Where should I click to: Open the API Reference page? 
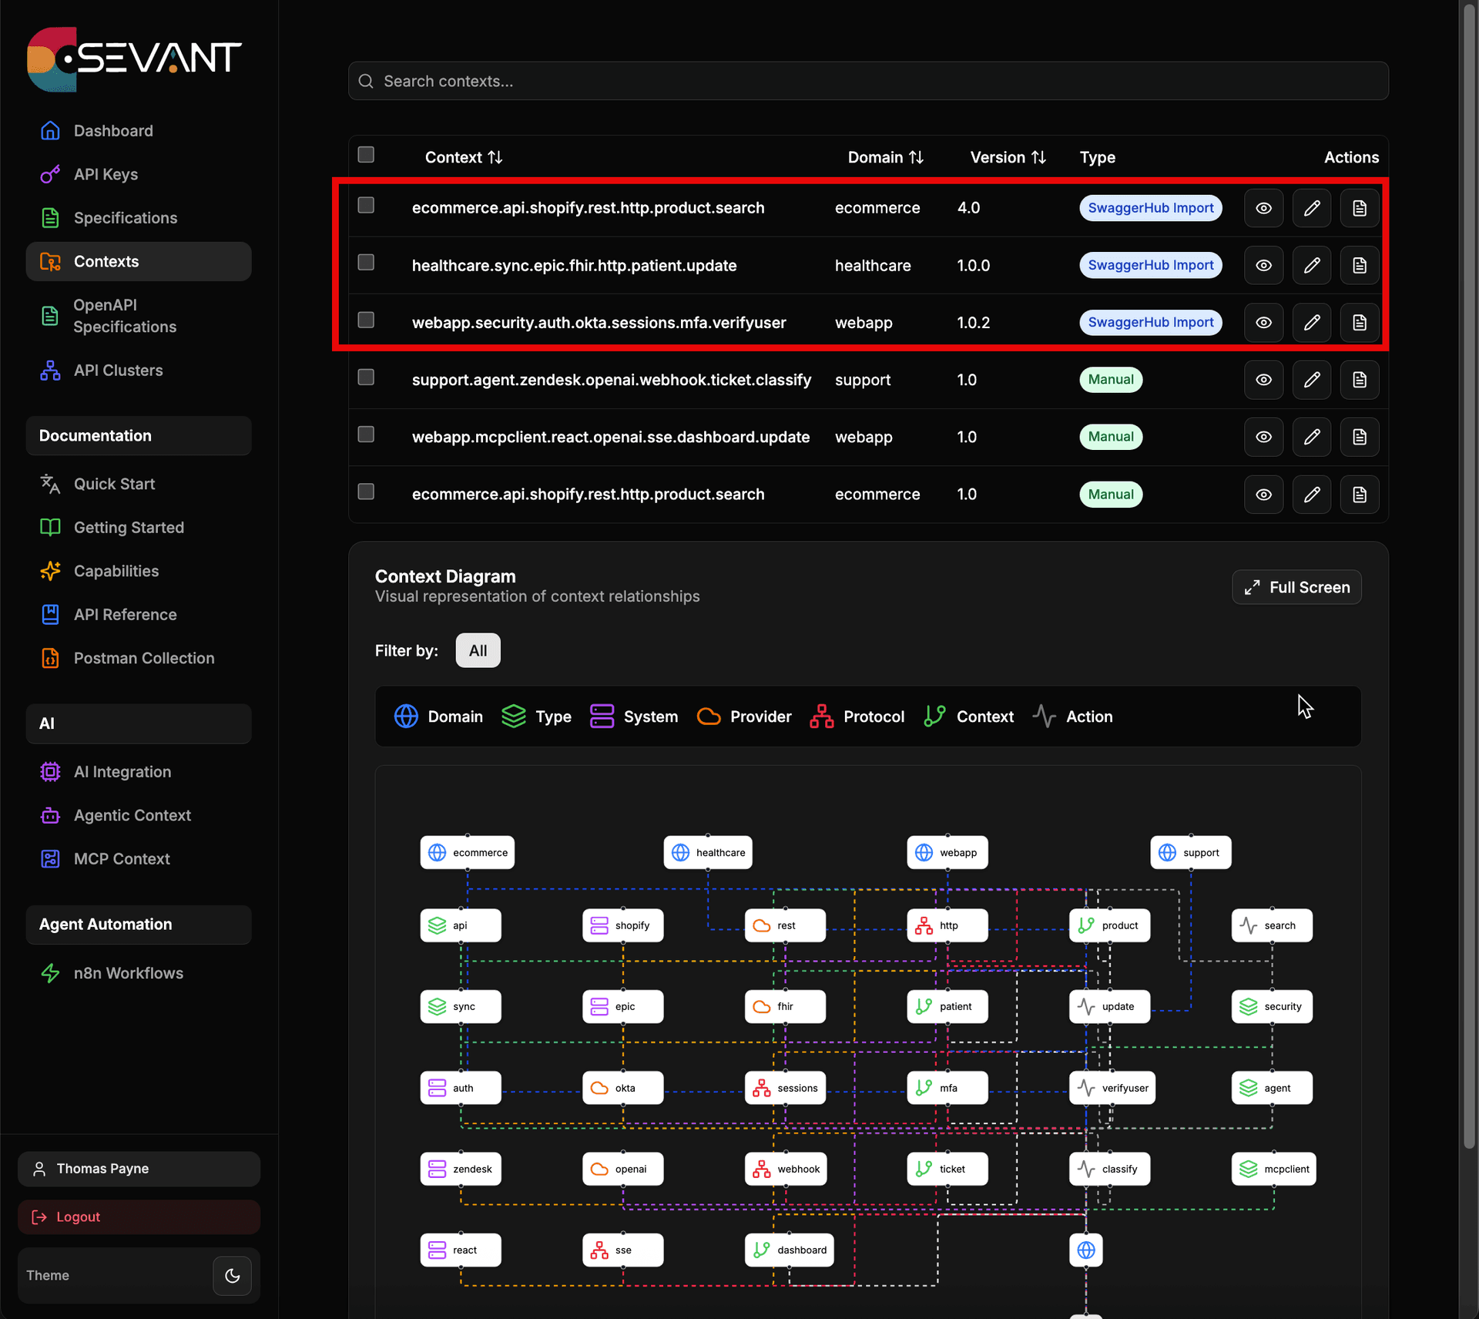click(x=139, y=615)
